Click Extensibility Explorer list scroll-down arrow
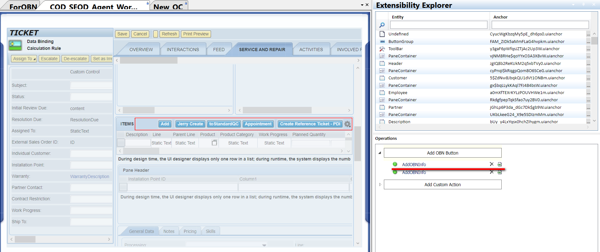The image size is (600, 252). tap(594, 120)
